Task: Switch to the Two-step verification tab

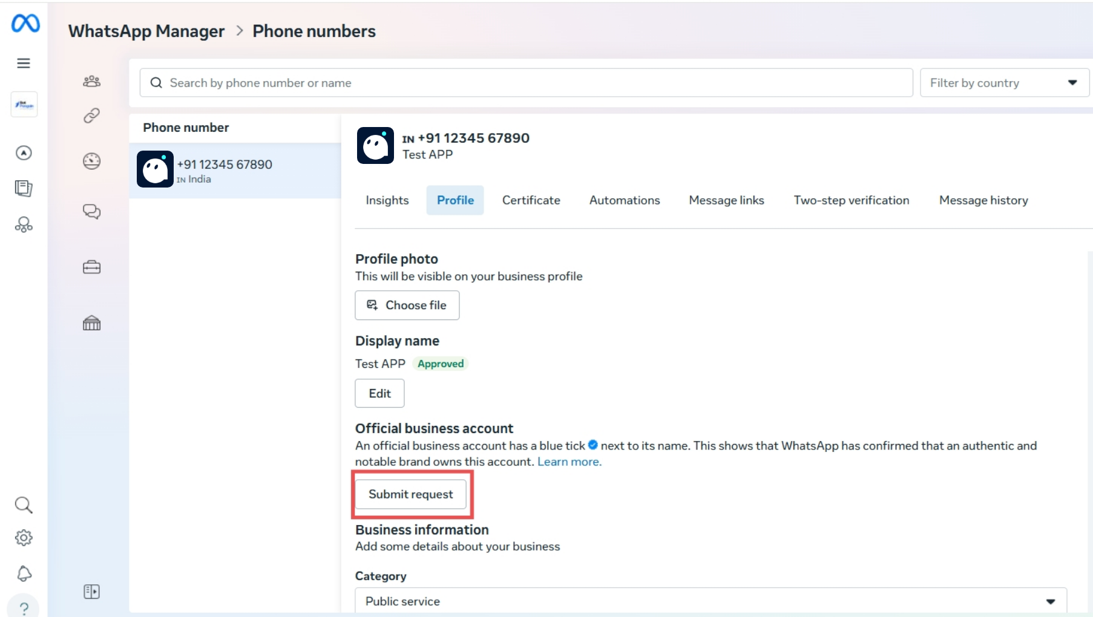Action: tap(852, 200)
